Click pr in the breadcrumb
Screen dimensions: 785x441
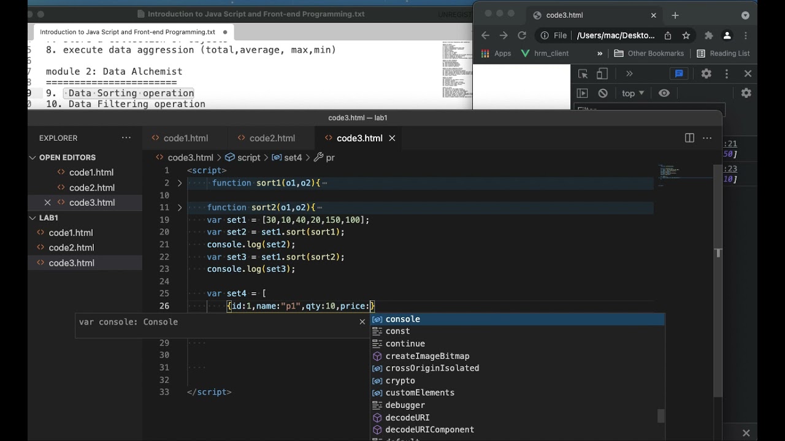330,157
